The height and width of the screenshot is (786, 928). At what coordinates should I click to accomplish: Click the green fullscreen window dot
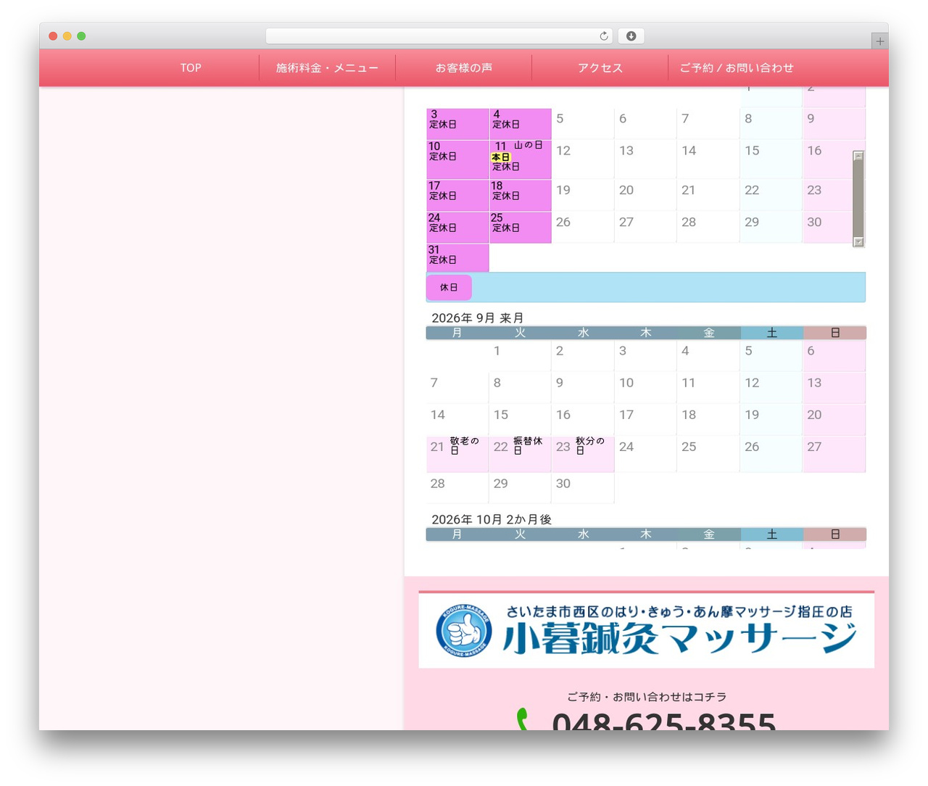click(x=81, y=36)
